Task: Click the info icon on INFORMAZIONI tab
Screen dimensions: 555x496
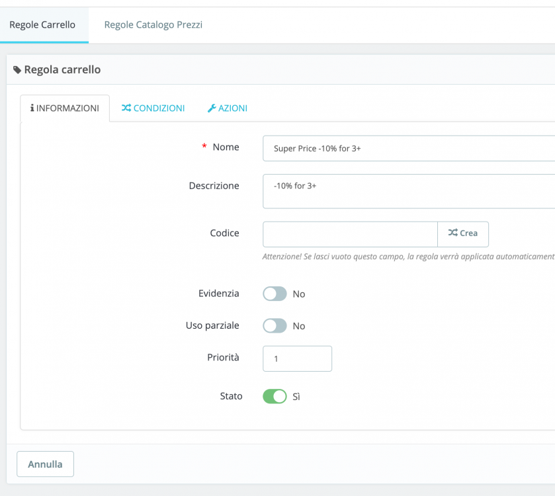Action: click(x=32, y=108)
